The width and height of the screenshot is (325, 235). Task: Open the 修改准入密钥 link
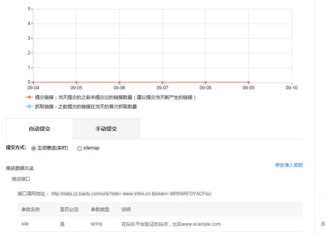pos(288,165)
